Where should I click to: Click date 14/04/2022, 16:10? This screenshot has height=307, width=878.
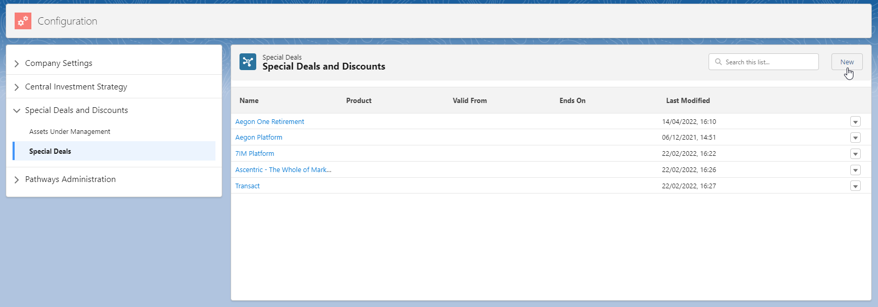tap(689, 122)
